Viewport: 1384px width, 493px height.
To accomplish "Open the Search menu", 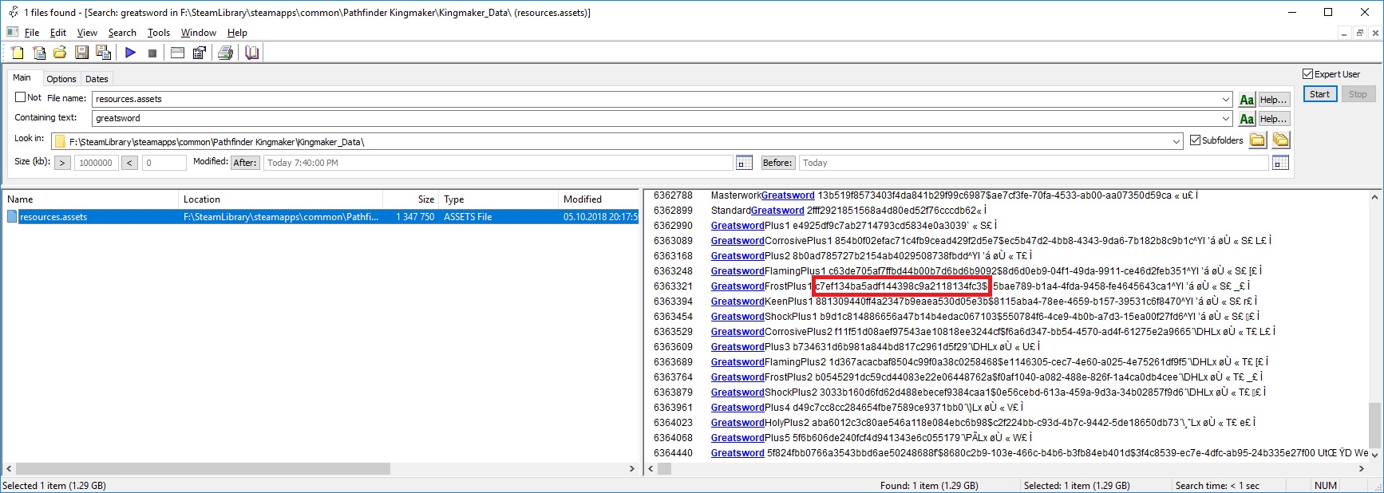I will pyautogui.click(x=122, y=33).
